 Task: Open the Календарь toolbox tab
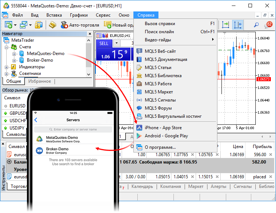[142, 186]
